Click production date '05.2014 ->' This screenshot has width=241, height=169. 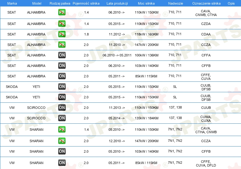pos(116,118)
